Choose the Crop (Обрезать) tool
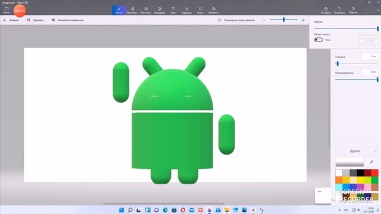 (36, 20)
